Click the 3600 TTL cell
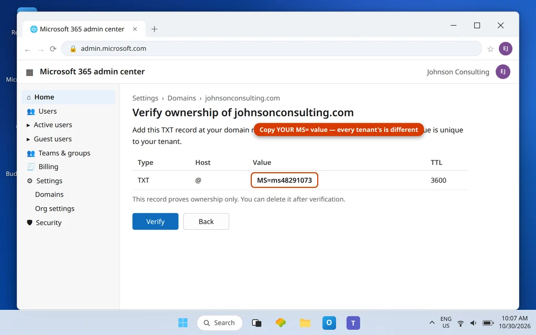 [x=438, y=180]
